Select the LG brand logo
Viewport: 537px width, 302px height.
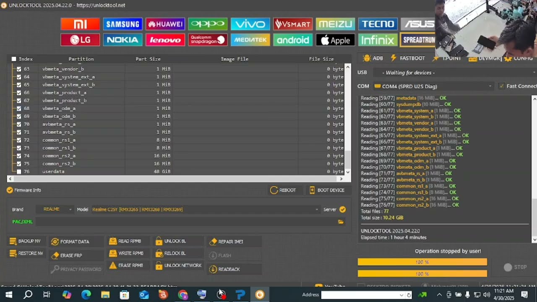coord(80,40)
